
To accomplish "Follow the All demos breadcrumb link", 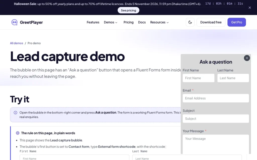I will click(17, 43).
